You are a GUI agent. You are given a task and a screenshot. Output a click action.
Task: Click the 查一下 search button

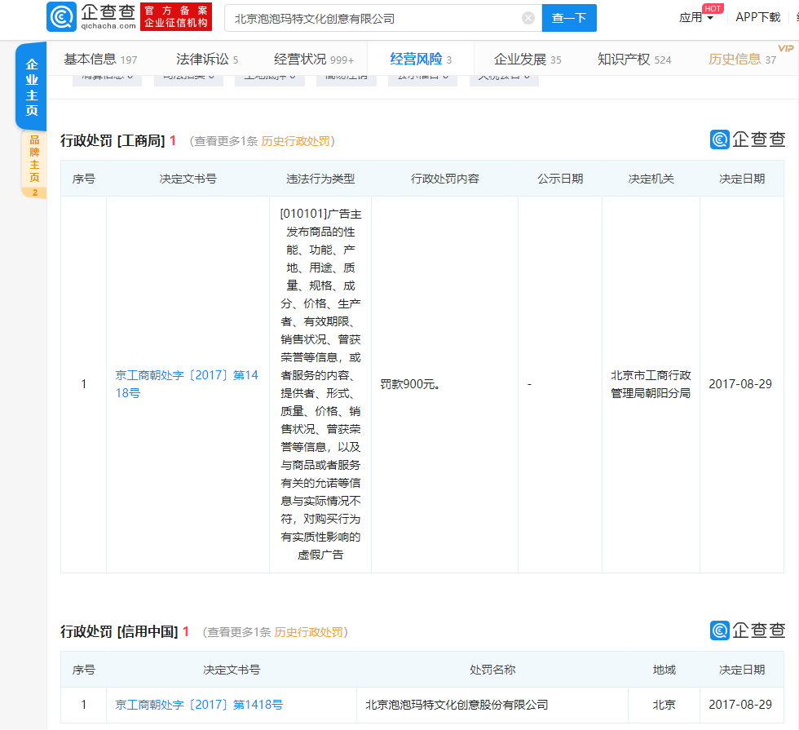pyautogui.click(x=568, y=17)
